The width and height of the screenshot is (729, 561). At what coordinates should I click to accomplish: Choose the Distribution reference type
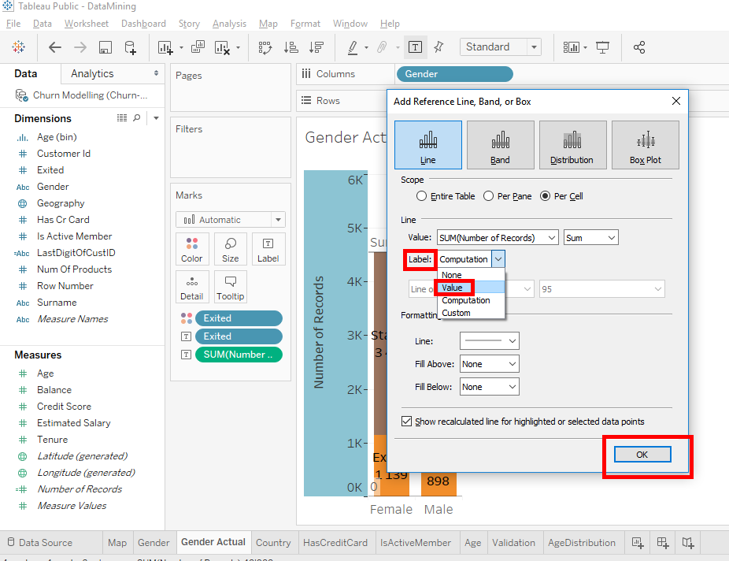tap(572, 145)
